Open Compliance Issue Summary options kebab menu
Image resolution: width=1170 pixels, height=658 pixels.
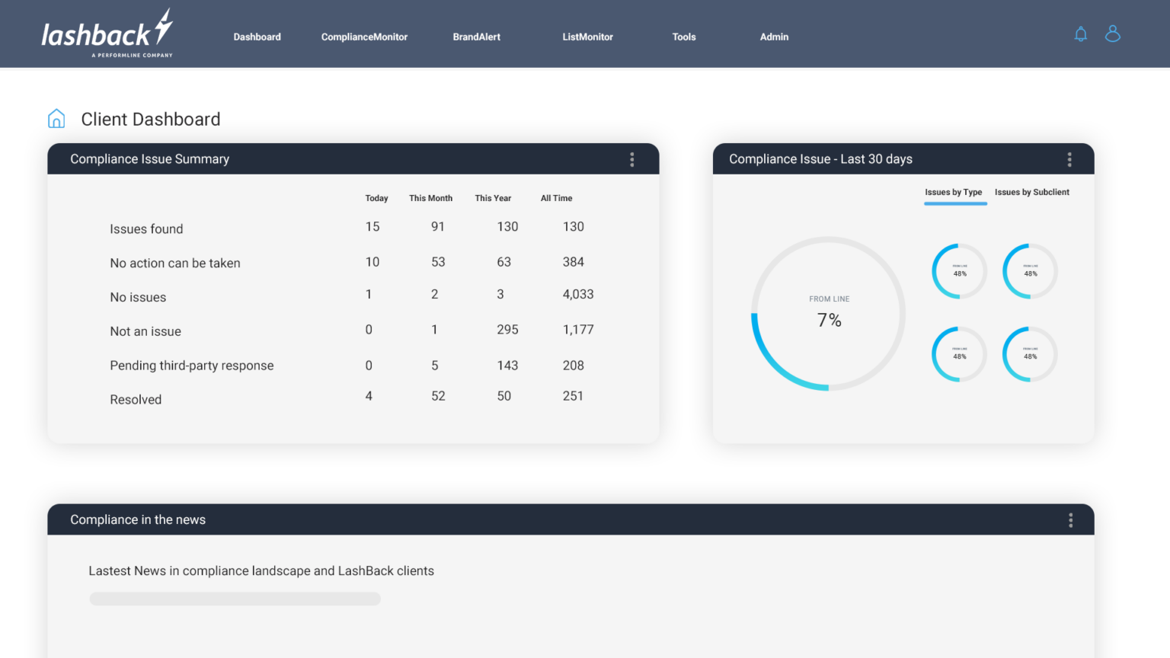pos(632,159)
